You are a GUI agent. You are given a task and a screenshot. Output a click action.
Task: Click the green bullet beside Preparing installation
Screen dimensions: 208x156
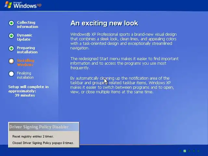click(11, 48)
